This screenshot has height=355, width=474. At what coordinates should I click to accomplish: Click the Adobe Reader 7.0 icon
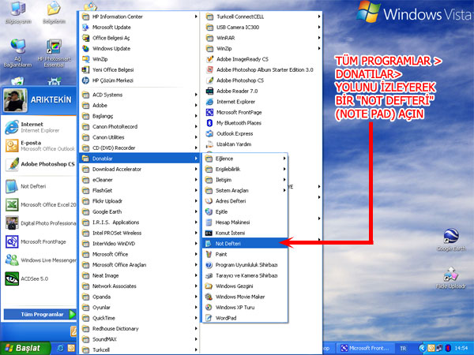click(209, 91)
